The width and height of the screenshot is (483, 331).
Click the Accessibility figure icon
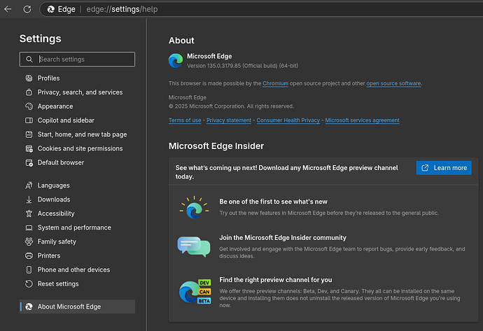(29, 213)
